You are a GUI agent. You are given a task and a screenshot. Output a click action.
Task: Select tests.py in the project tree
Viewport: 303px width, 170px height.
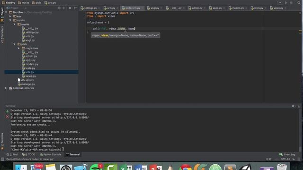[x=28, y=68]
